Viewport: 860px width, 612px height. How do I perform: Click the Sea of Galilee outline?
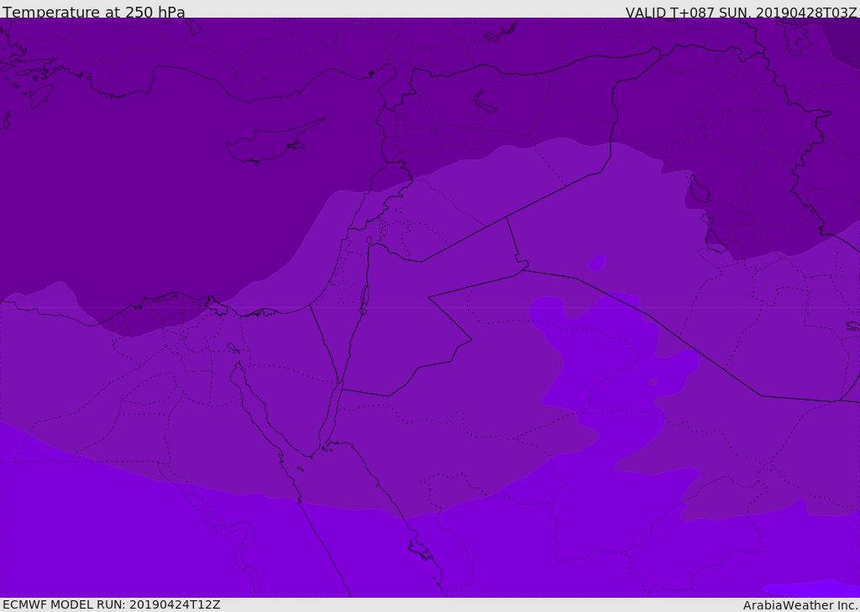pyautogui.click(x=370, y=242)
